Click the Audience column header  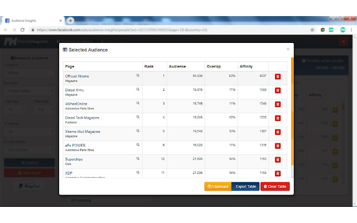click(x=177, y=66)
